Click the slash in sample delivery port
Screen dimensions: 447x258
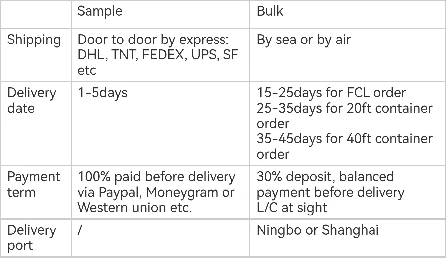coord(80,230)
